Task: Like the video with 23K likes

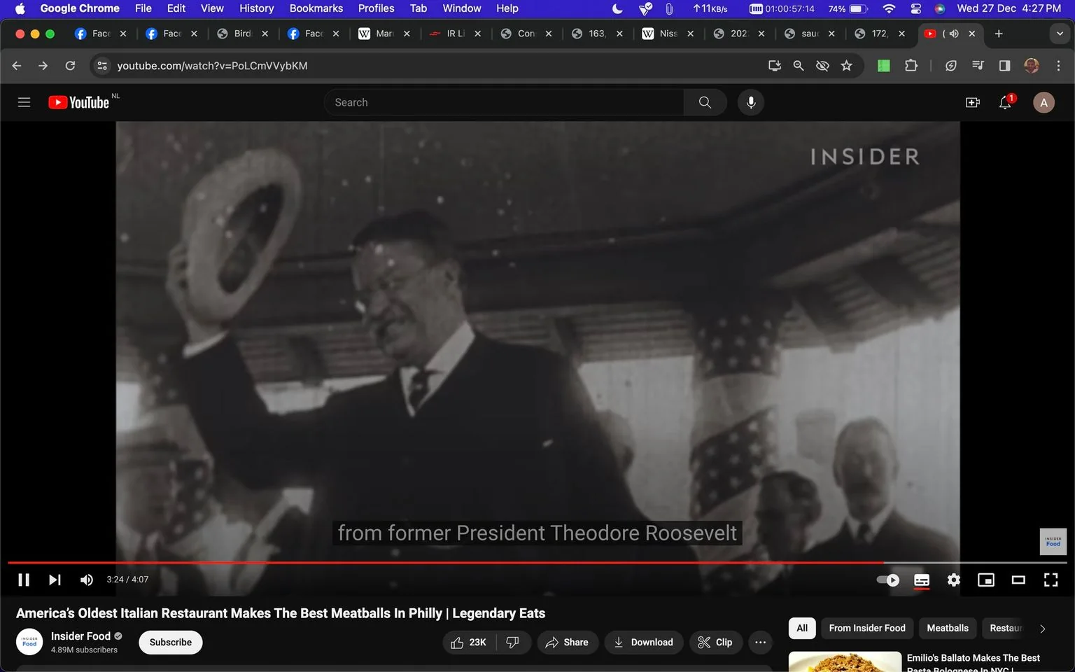Action: coord(469,642)
